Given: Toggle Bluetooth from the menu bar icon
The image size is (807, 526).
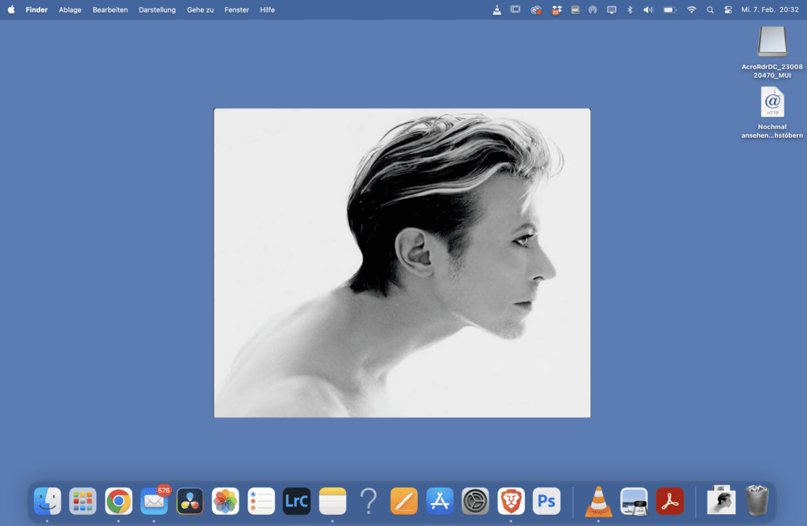Looking at the screenshot, I should point(629,10).
